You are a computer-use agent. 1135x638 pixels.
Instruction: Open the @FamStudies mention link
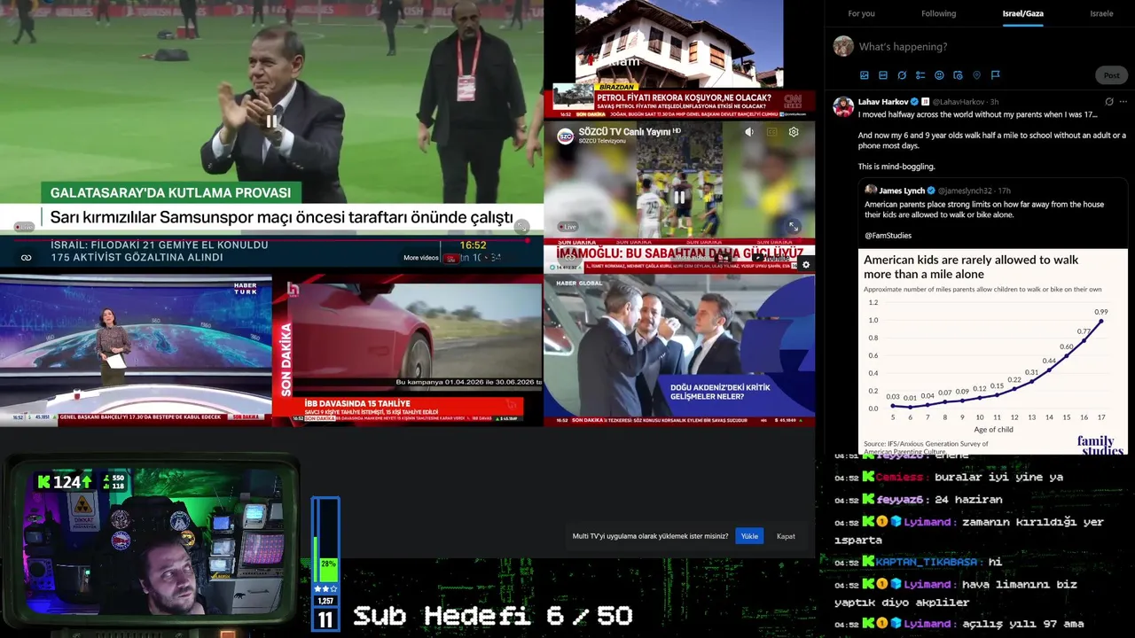pyautogui.click(x=888, y=236)
